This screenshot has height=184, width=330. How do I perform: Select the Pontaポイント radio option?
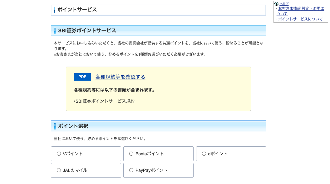pos(131,154)
